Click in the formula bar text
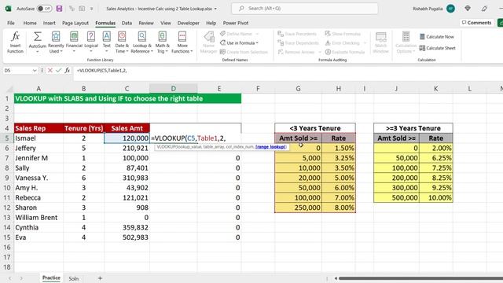Image resolution: width=503 pixels, height=283 pixels. (101, 70)
